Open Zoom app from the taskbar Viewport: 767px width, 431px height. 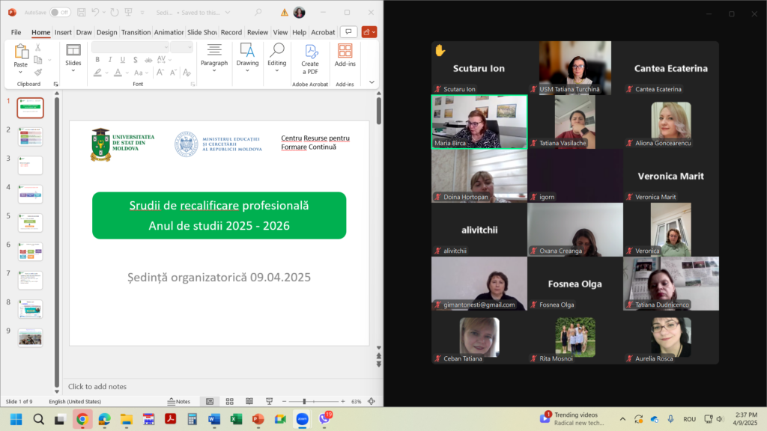(x=303, y=419)
